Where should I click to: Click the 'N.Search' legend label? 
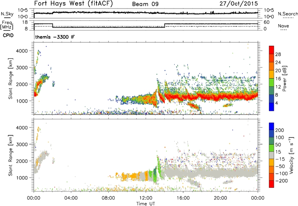point(288,14)
